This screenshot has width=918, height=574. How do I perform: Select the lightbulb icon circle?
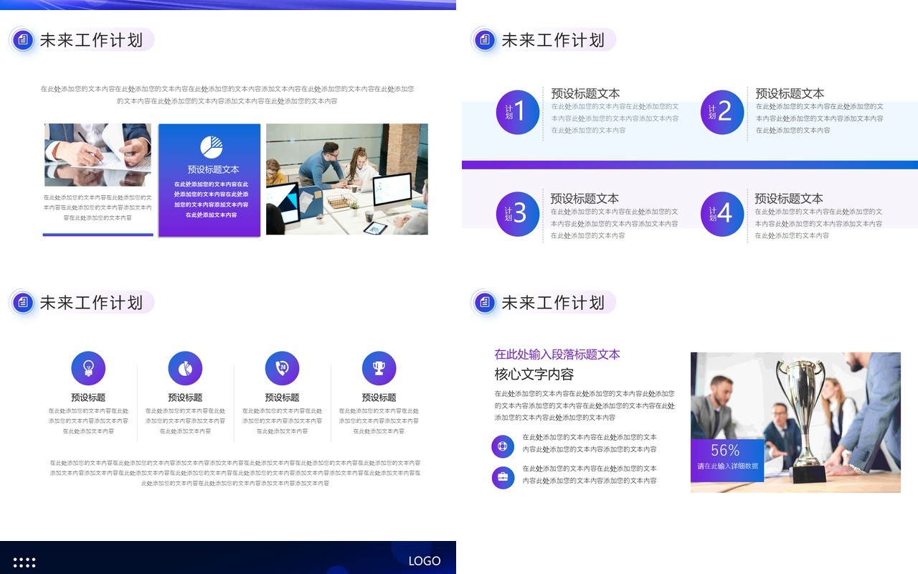pos(88,368)
